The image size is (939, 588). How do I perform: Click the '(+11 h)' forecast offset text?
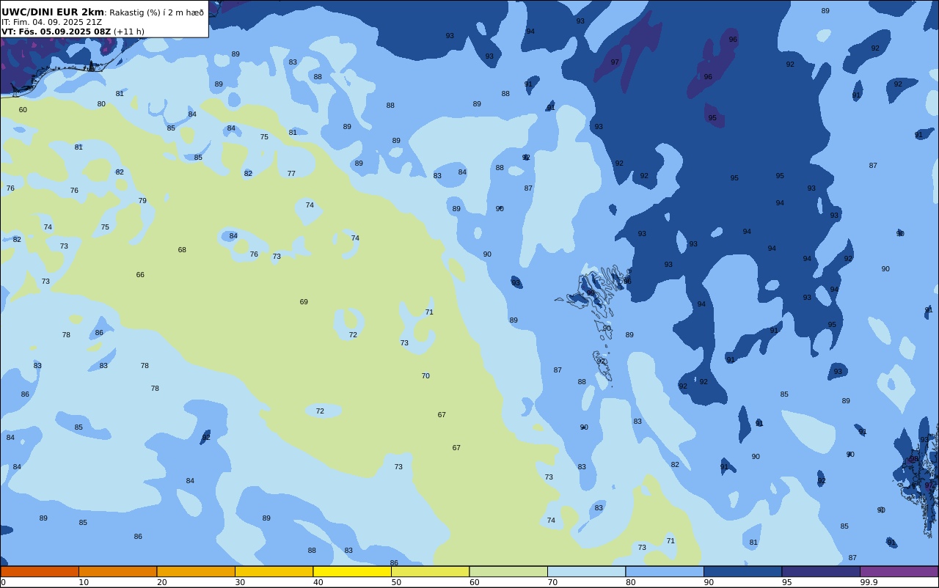coord(129,32)
